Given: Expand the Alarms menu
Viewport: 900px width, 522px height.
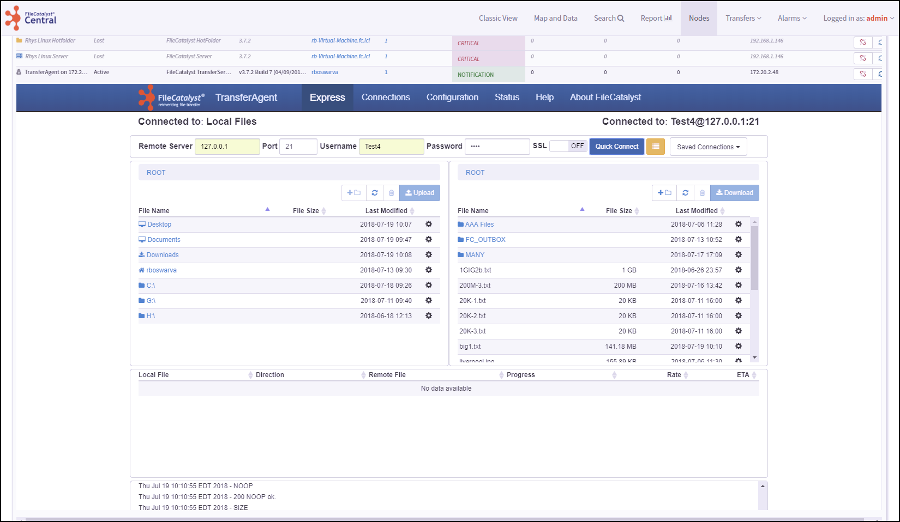Looking at the screenshot, I should tap(792, 18).
